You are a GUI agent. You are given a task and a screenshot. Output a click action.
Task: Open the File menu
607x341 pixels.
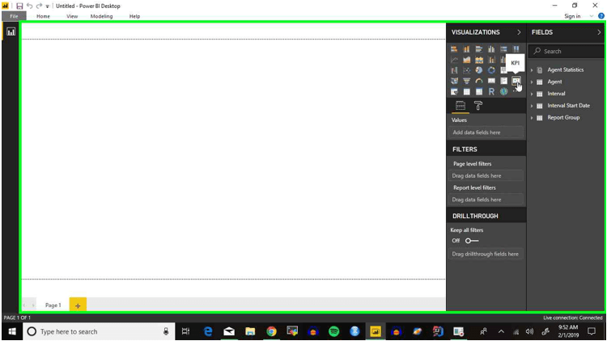[x=14, y=16]
